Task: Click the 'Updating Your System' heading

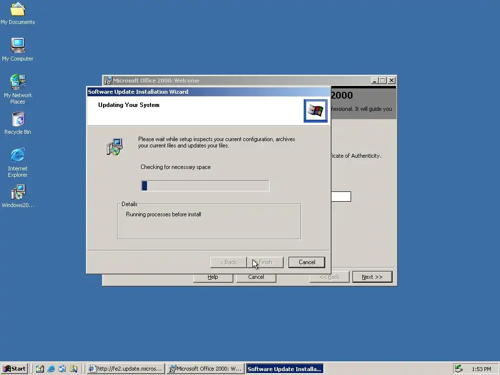Action: pyautogui.click(x=129, y=105)
